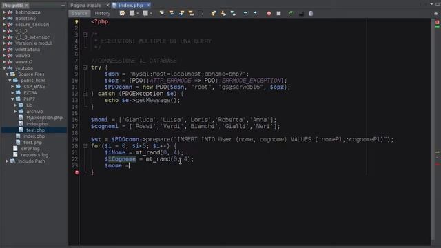
Task: Click Toggle Bookmark icon
Action: coord(233,13)
